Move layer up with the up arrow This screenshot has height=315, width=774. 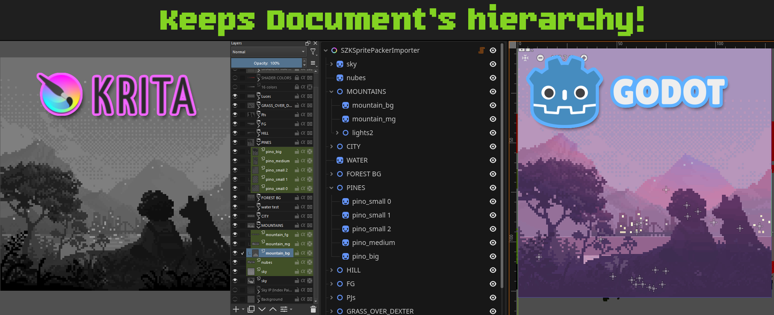[x=273, y=309]
